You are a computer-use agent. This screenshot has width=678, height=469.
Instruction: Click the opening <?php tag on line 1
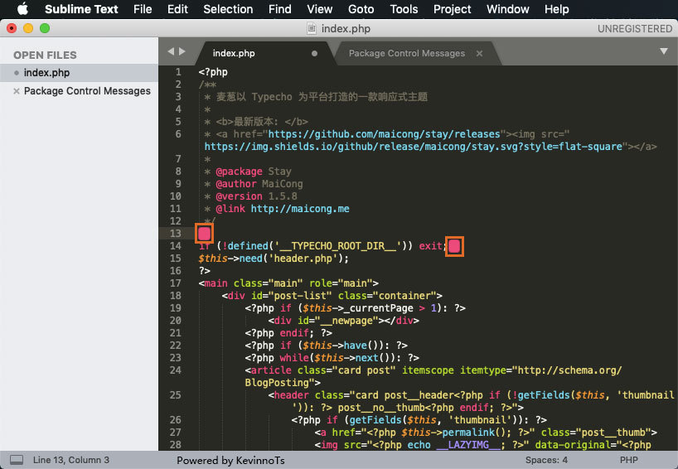tap(213, 72)
